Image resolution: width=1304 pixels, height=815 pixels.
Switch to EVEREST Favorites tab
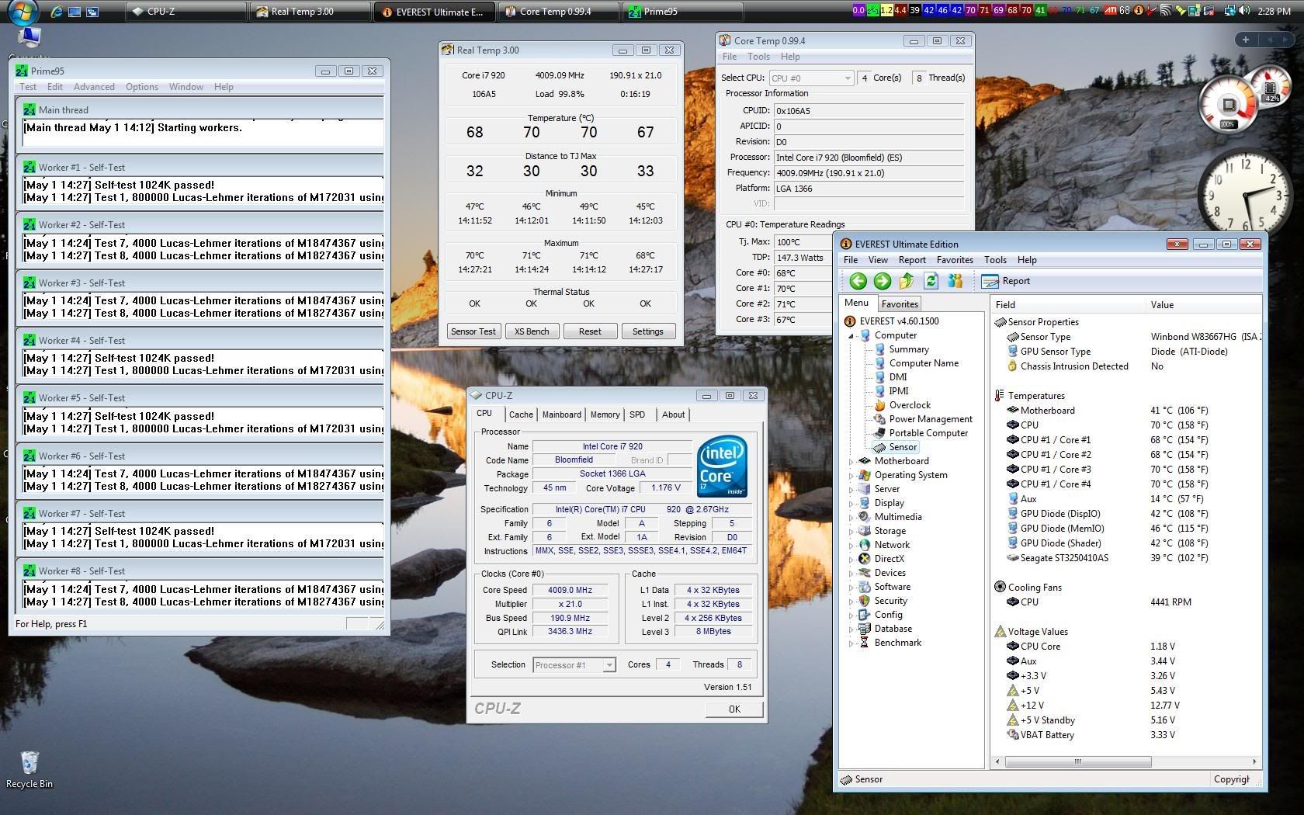coord(900,304)
